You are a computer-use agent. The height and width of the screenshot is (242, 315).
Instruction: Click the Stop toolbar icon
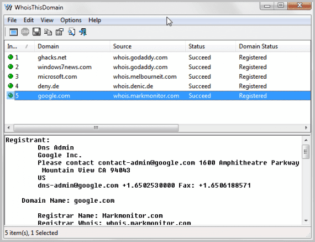[x=25, y=32]
